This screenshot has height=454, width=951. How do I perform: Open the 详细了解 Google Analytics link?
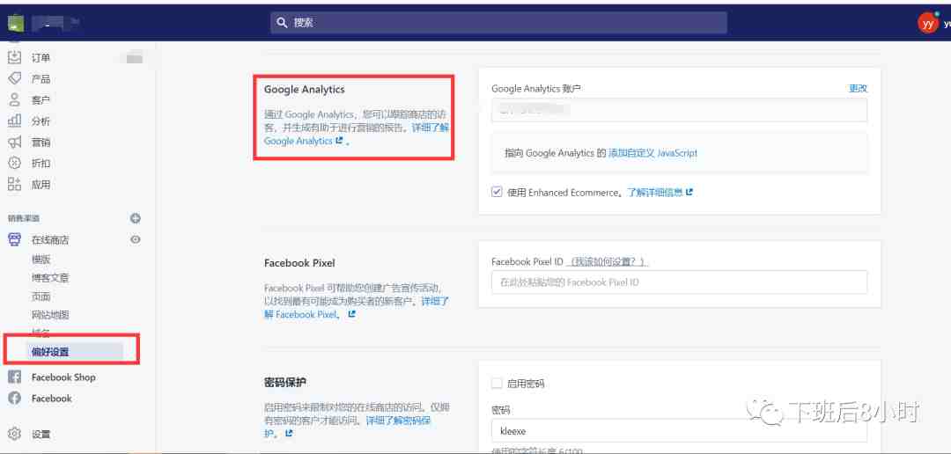point(356,135)
